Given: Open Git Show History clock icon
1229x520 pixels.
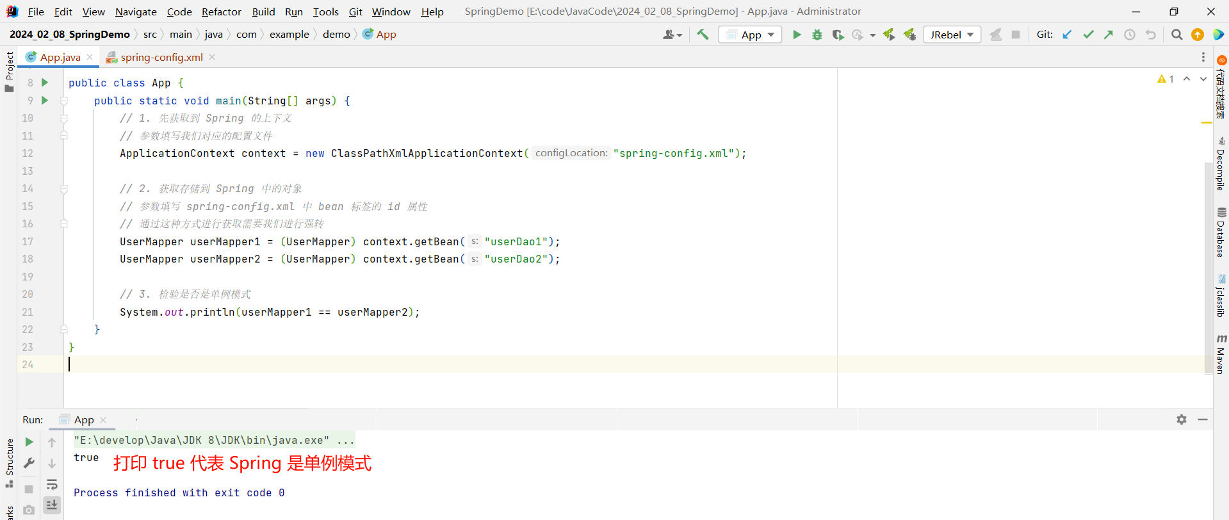Looking at the screenshot, I should (1130, 35).
